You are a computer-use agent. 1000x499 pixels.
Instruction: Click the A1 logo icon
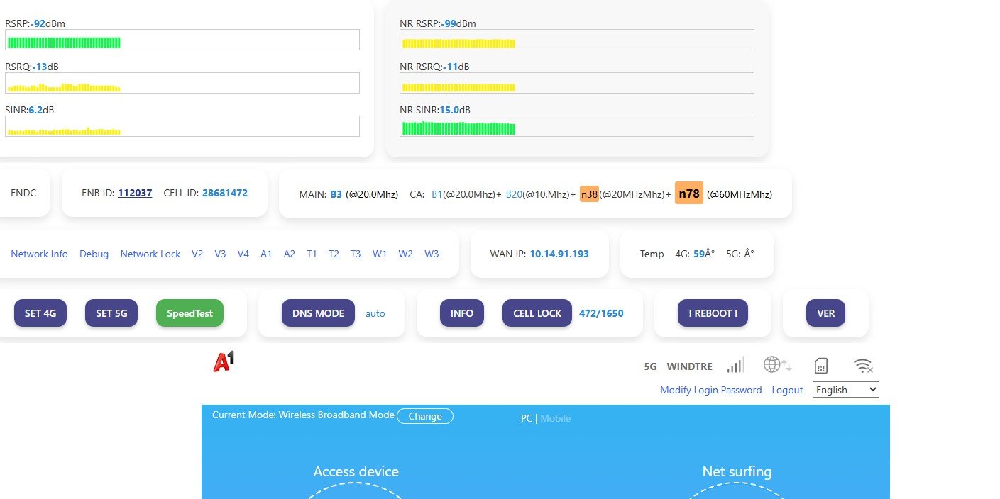[x=224, y=362]
